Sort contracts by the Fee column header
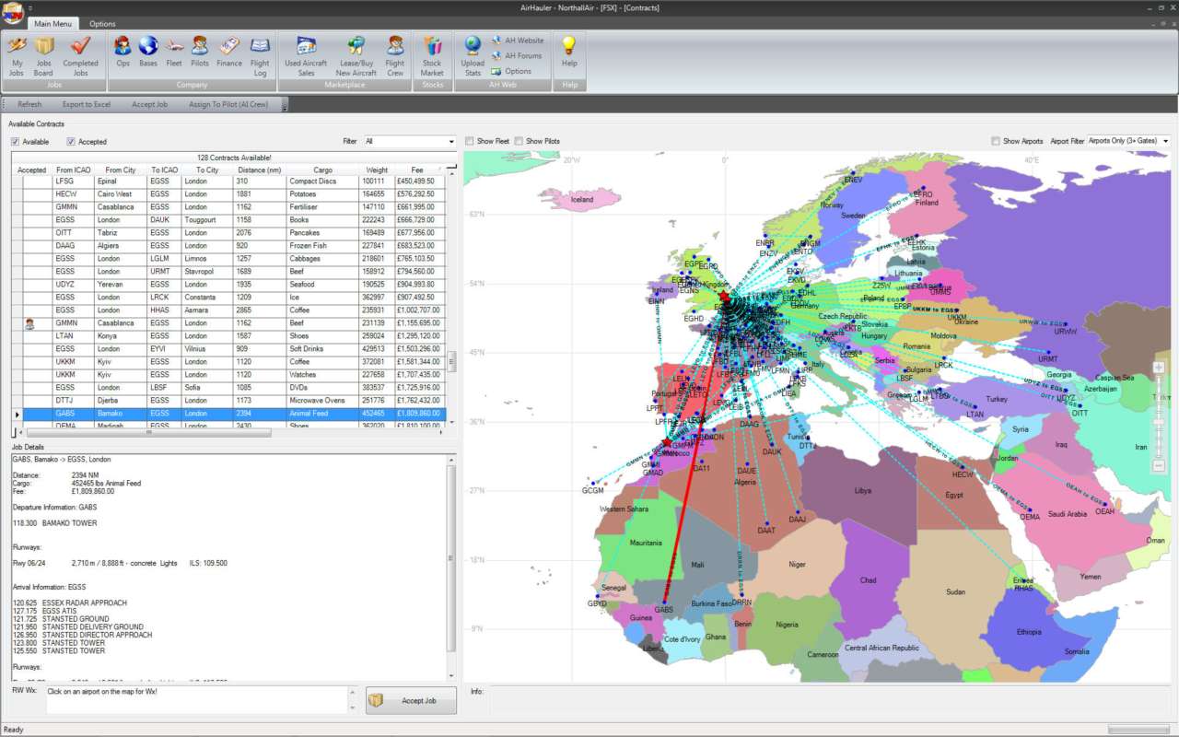This screenshot has width=1179, height=737. coord(417,170)
